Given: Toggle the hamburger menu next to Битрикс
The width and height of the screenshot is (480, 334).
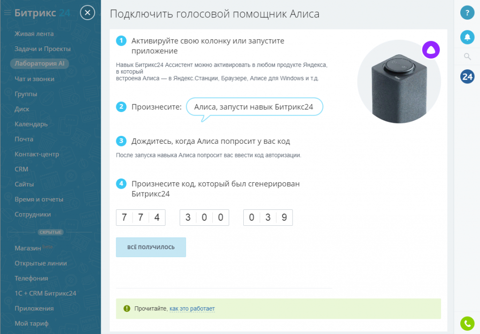Looking at the screenshot, I should [7, 13].
